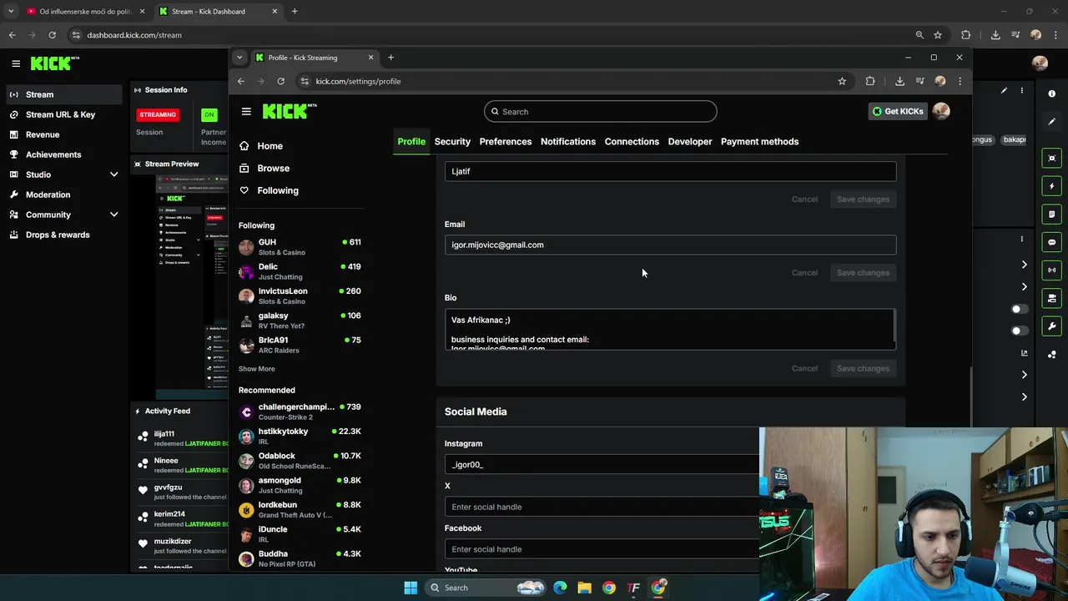1068x601 pixels.
Task: Click the Email input field
Action: pyautogui.click(x=670, y=245)
